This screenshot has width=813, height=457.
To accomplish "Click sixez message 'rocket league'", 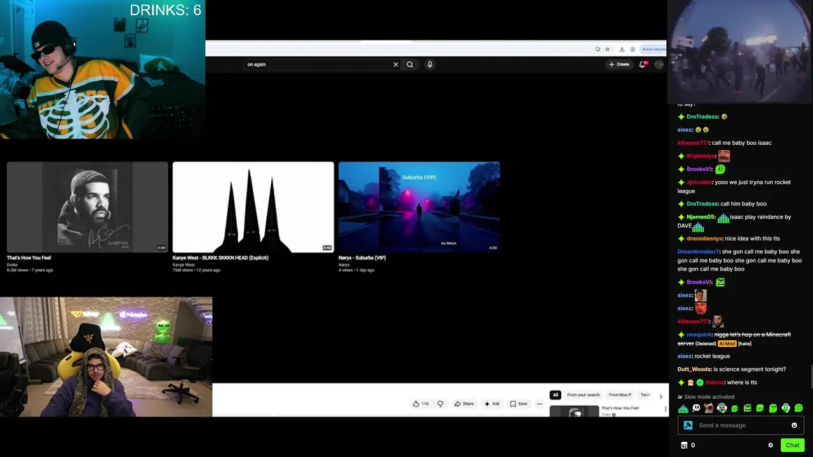I will coord(712,356).
